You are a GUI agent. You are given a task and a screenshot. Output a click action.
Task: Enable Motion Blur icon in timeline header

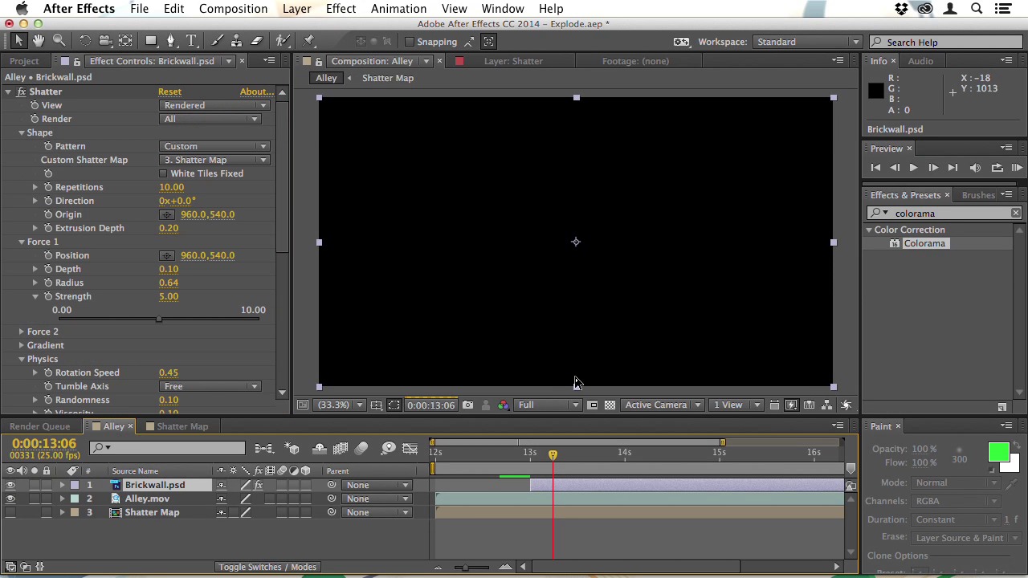click(x=361, y=449)
